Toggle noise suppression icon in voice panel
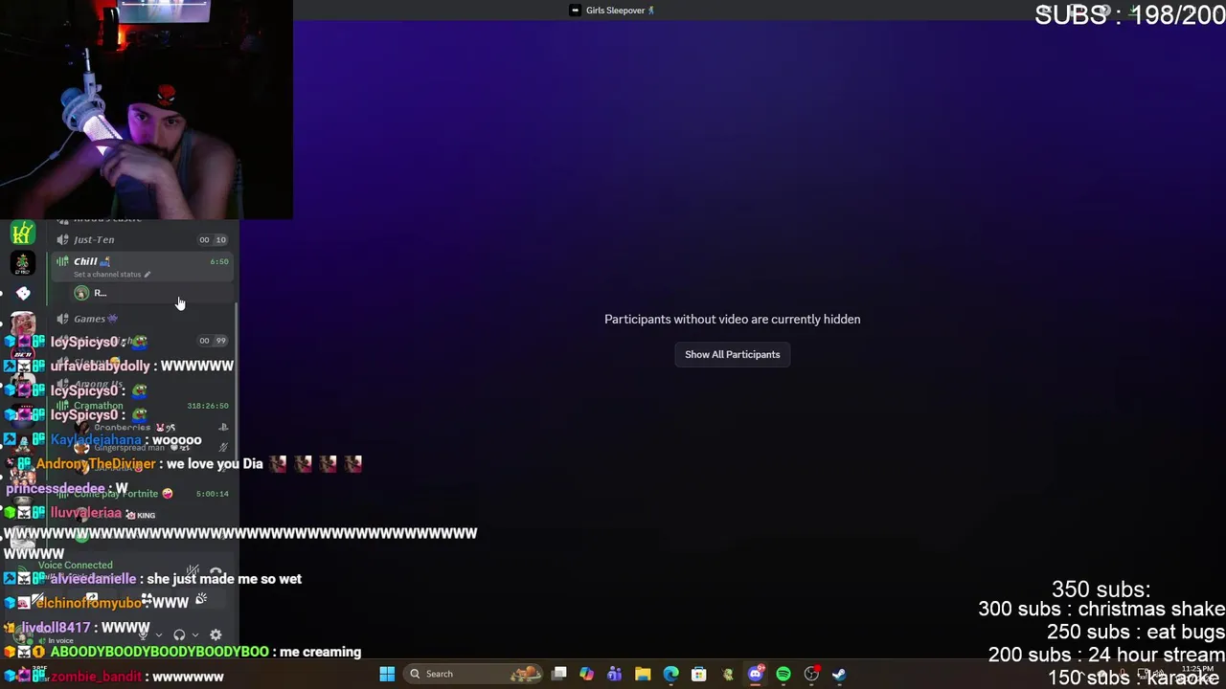This screenshot has height=689, width=1226. coord(193,571)
